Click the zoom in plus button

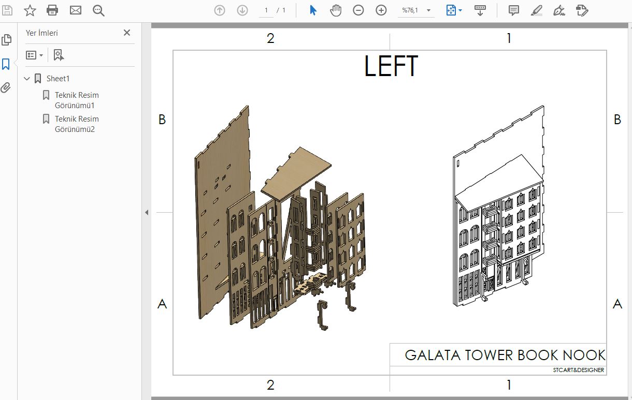pos(381,10)
